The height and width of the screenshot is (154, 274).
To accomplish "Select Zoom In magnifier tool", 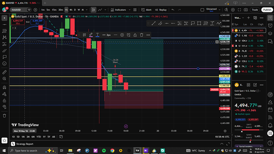I will point(4,79).
